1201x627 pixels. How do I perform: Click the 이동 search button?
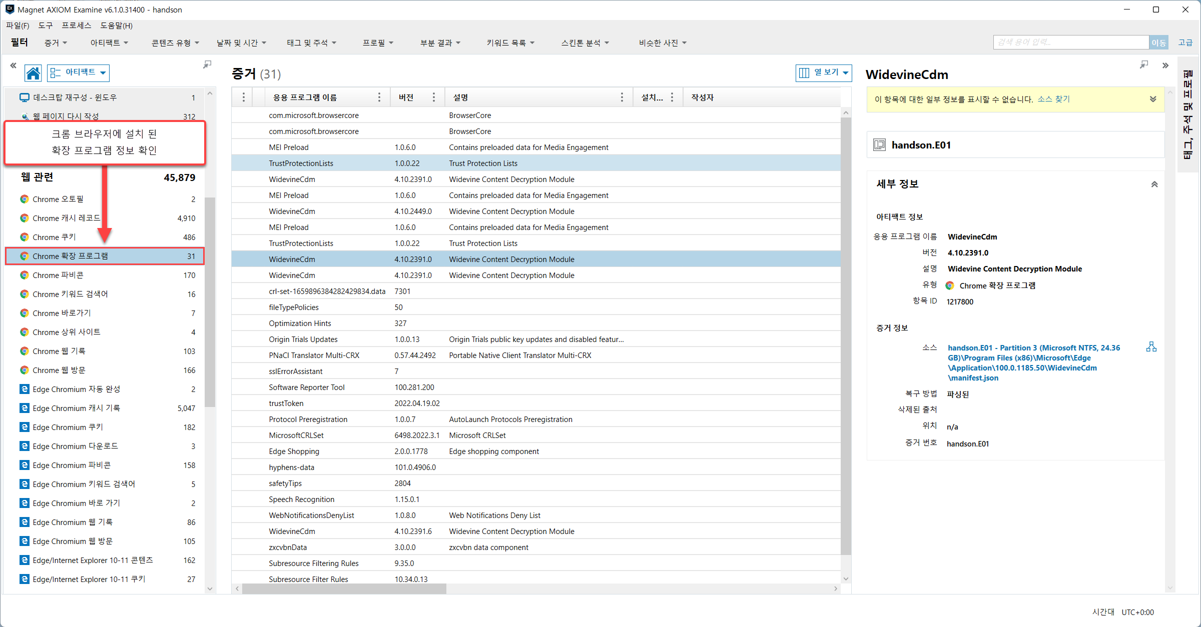[x=1158, y=43]
